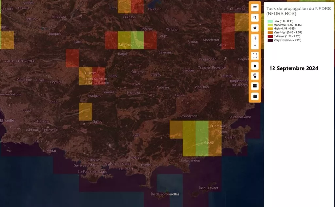Click the Toulon city label
Viewport: 335px width, 207px height.
pos(109,164)
